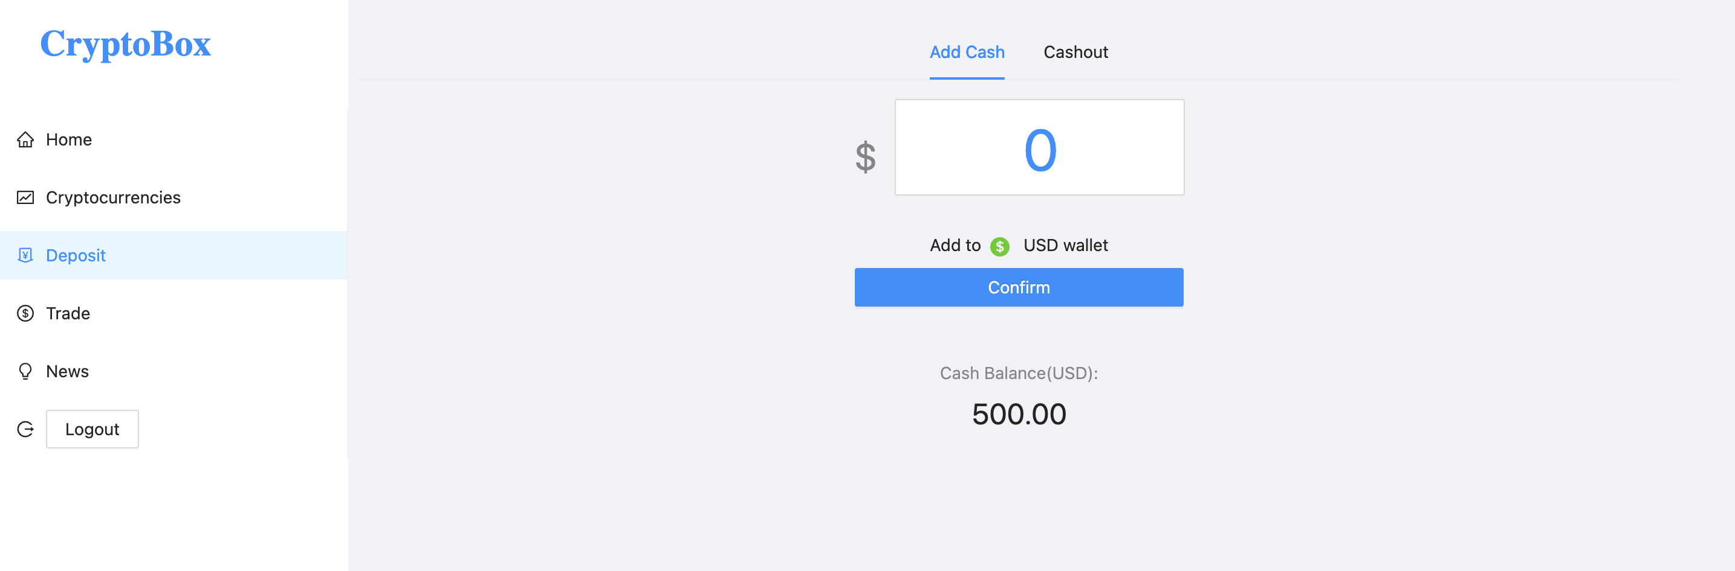This screenshot has width=1735, height=571.
Task: Switch to the Cashout tab
Action: coord(1075,53)
